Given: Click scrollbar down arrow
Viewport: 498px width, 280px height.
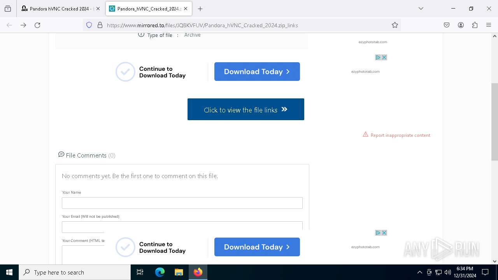Looking at the screenshot, I should click(x=494, y=261).
